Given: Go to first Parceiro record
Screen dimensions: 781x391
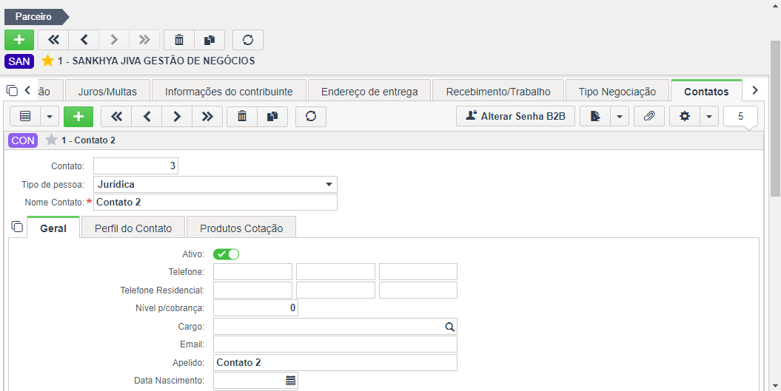Looking at the screenshot, I should click(53, 40).
